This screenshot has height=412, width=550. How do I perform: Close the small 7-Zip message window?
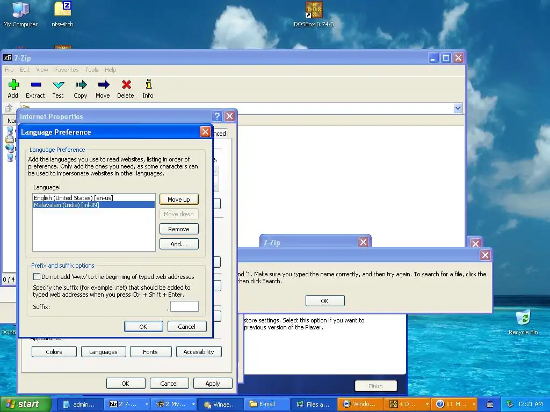point(364,242)
